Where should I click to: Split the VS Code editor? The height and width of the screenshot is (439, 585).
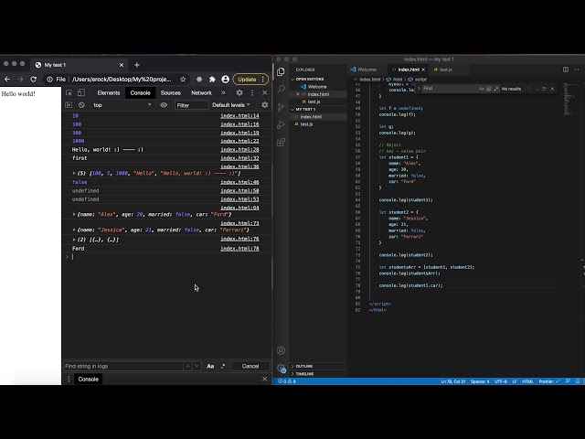click(x=566, y=70)
